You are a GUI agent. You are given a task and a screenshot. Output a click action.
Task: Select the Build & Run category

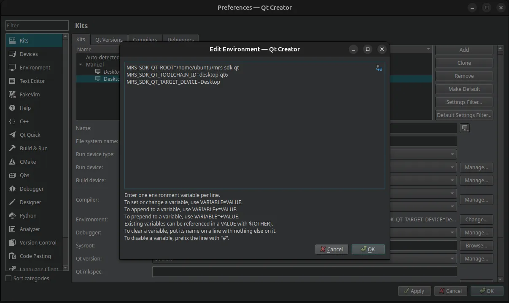[x=34, y=148]
